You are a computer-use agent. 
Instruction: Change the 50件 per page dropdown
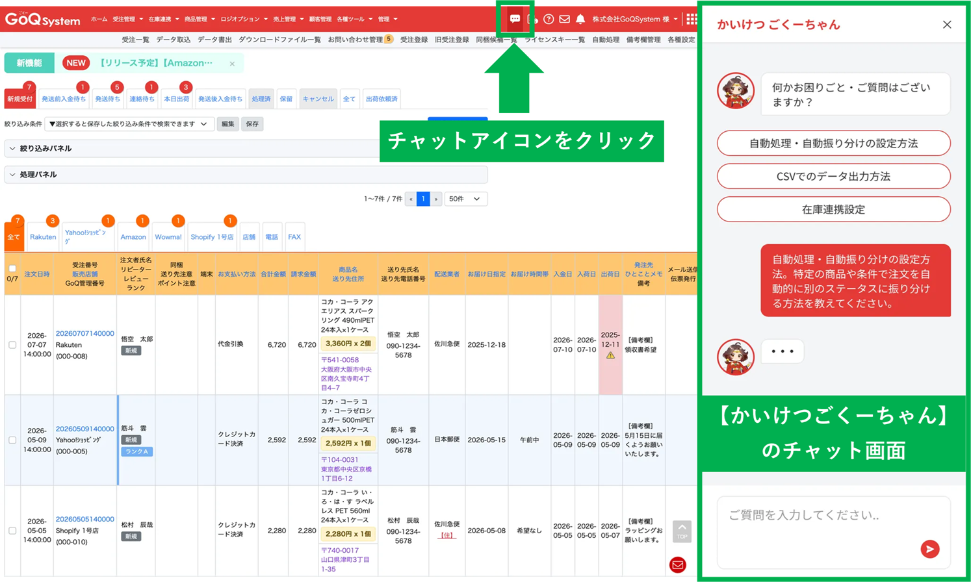[x=465, y=199]
